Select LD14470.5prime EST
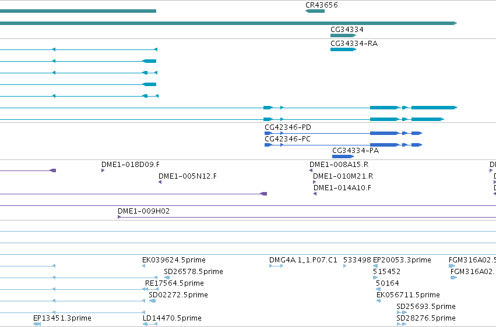The width and height of the screenshot is (496, 327). (150, 324)
